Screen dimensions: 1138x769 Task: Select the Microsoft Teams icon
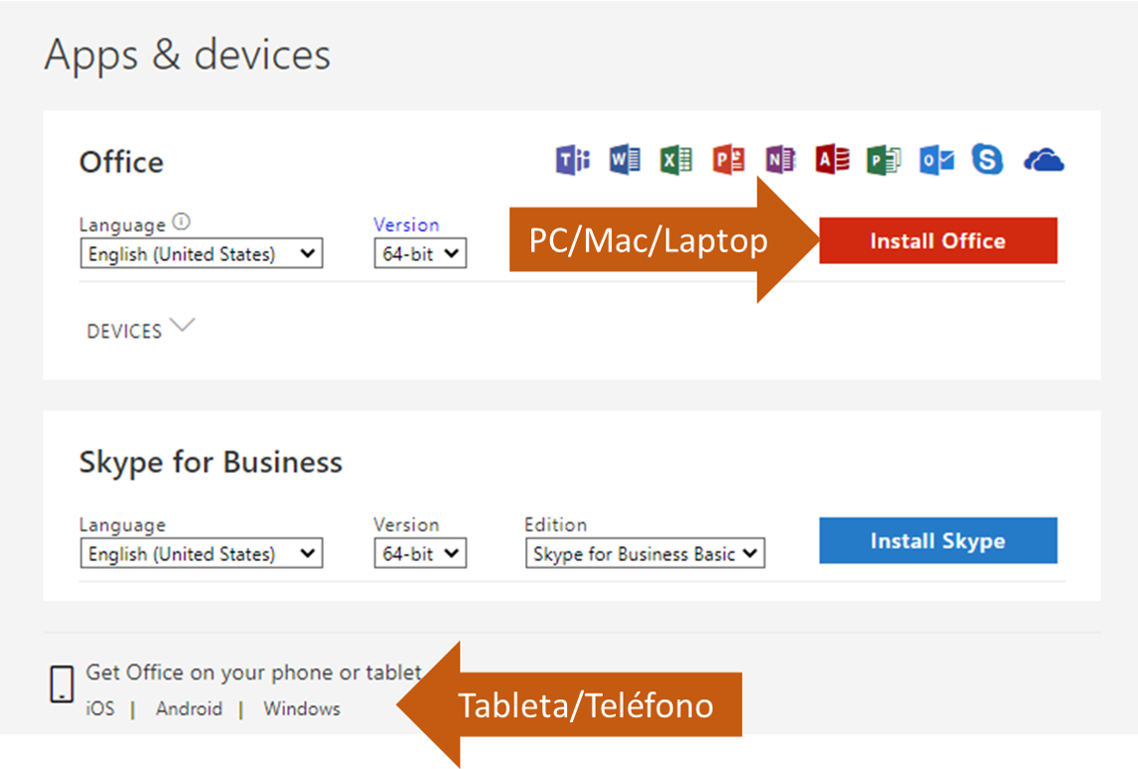pyautogui.click(x=571, y=159)
